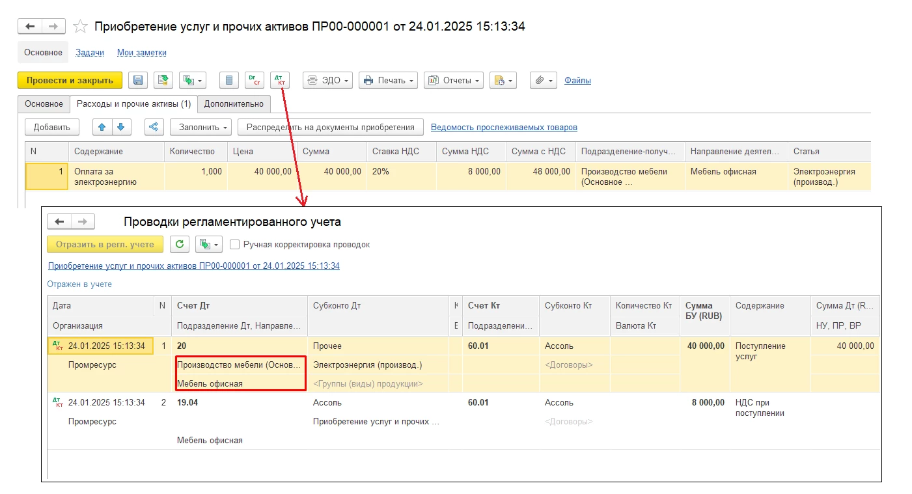Viewport: 912px width, 494px height.
Task: Open Ведомость прослеживаемых товаров link
Action: click(504, 128)
